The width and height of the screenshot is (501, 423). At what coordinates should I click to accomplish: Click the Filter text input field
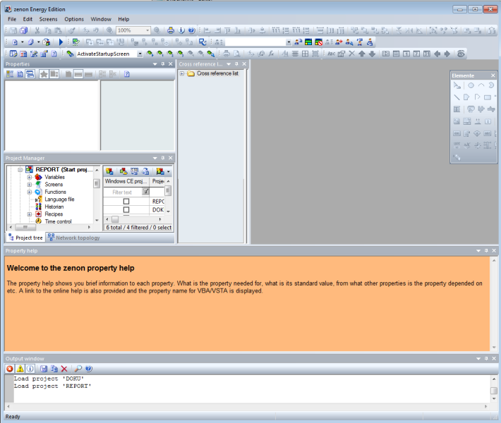pyautogui.click(x=122, y=192)
